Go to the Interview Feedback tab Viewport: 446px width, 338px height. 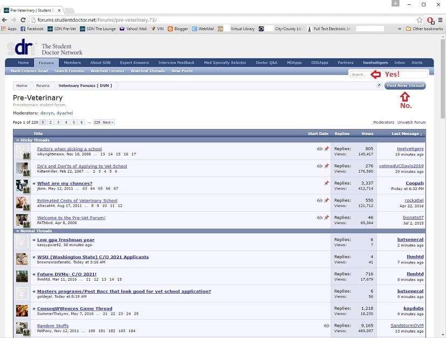coord(176,63)
